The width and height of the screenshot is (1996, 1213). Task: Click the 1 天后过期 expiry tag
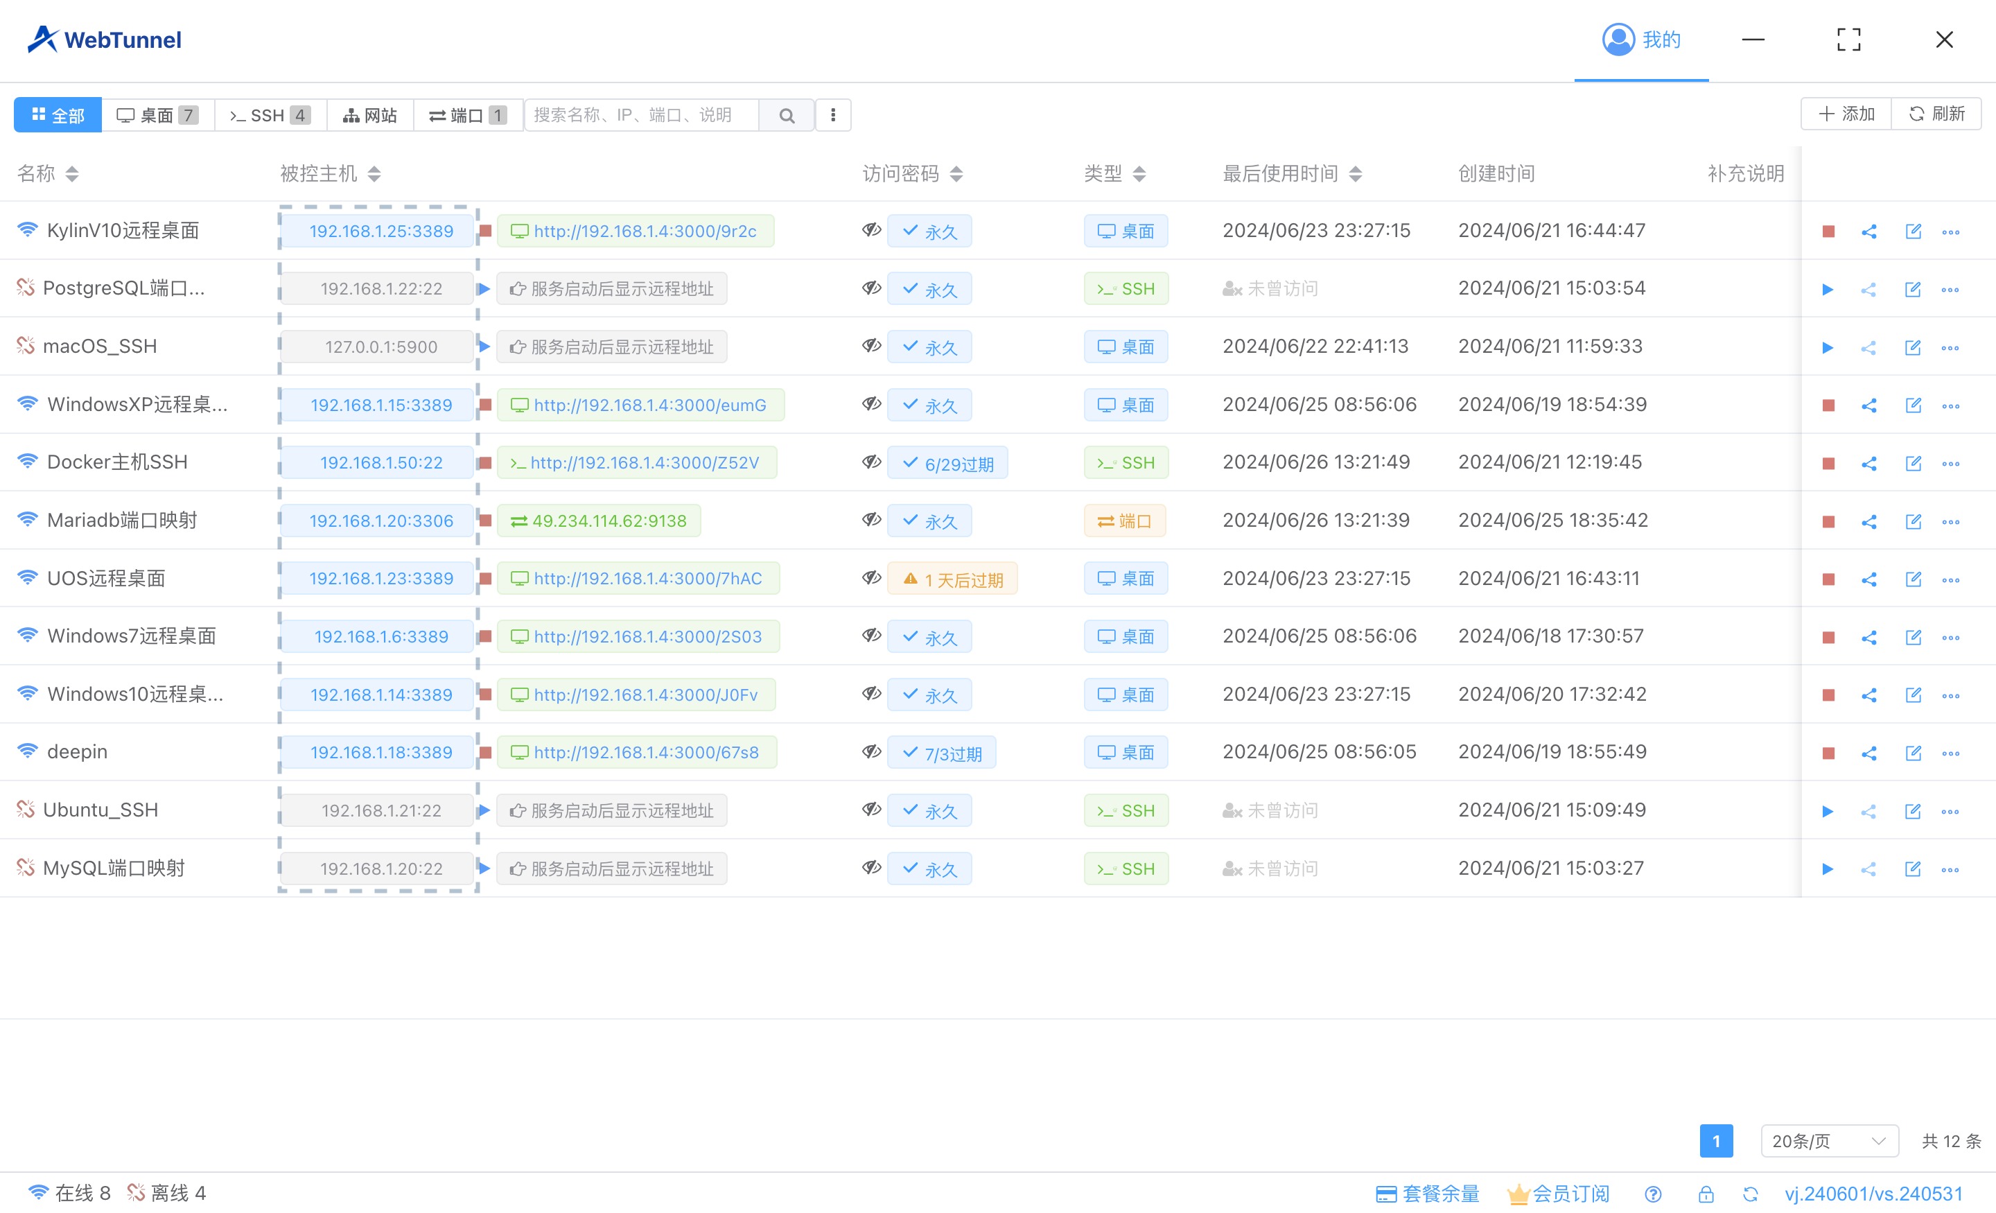click(x=953, y=579)
